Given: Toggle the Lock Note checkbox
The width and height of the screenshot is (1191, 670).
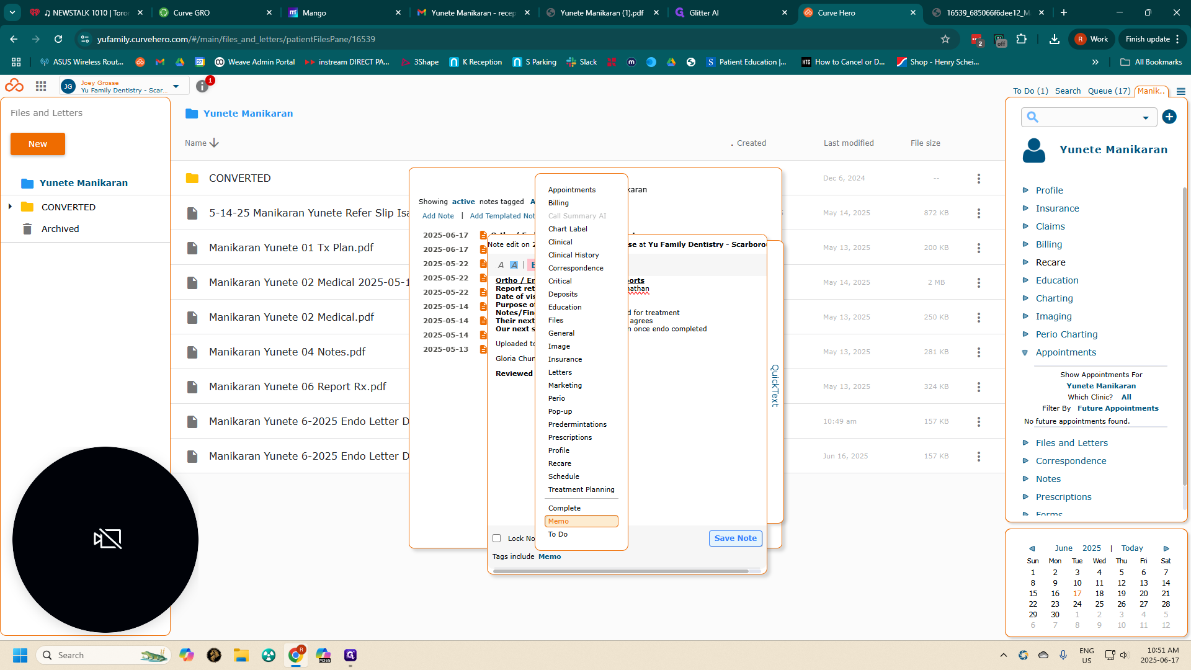Looking at the screenshot, I should [x=496, y=538].
